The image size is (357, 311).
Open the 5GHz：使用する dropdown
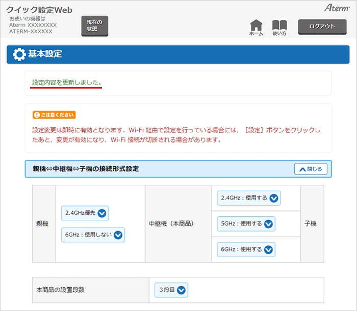point(245,223)
